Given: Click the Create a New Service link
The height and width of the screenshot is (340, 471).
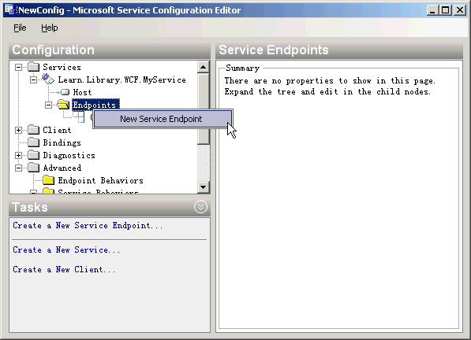Looking at the screenshot, I should click(66, 249).
